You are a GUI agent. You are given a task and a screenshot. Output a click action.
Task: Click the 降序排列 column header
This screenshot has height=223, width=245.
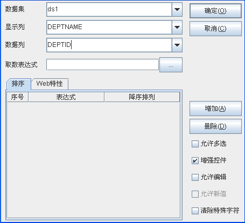[x=142, y=97]
